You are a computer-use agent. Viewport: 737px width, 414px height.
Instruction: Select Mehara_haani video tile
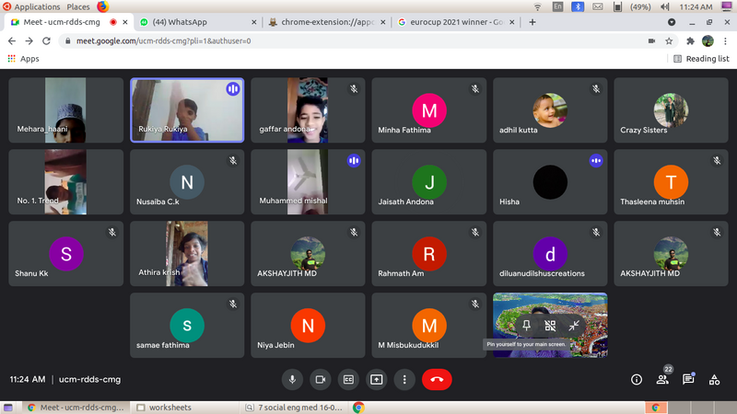65,109
